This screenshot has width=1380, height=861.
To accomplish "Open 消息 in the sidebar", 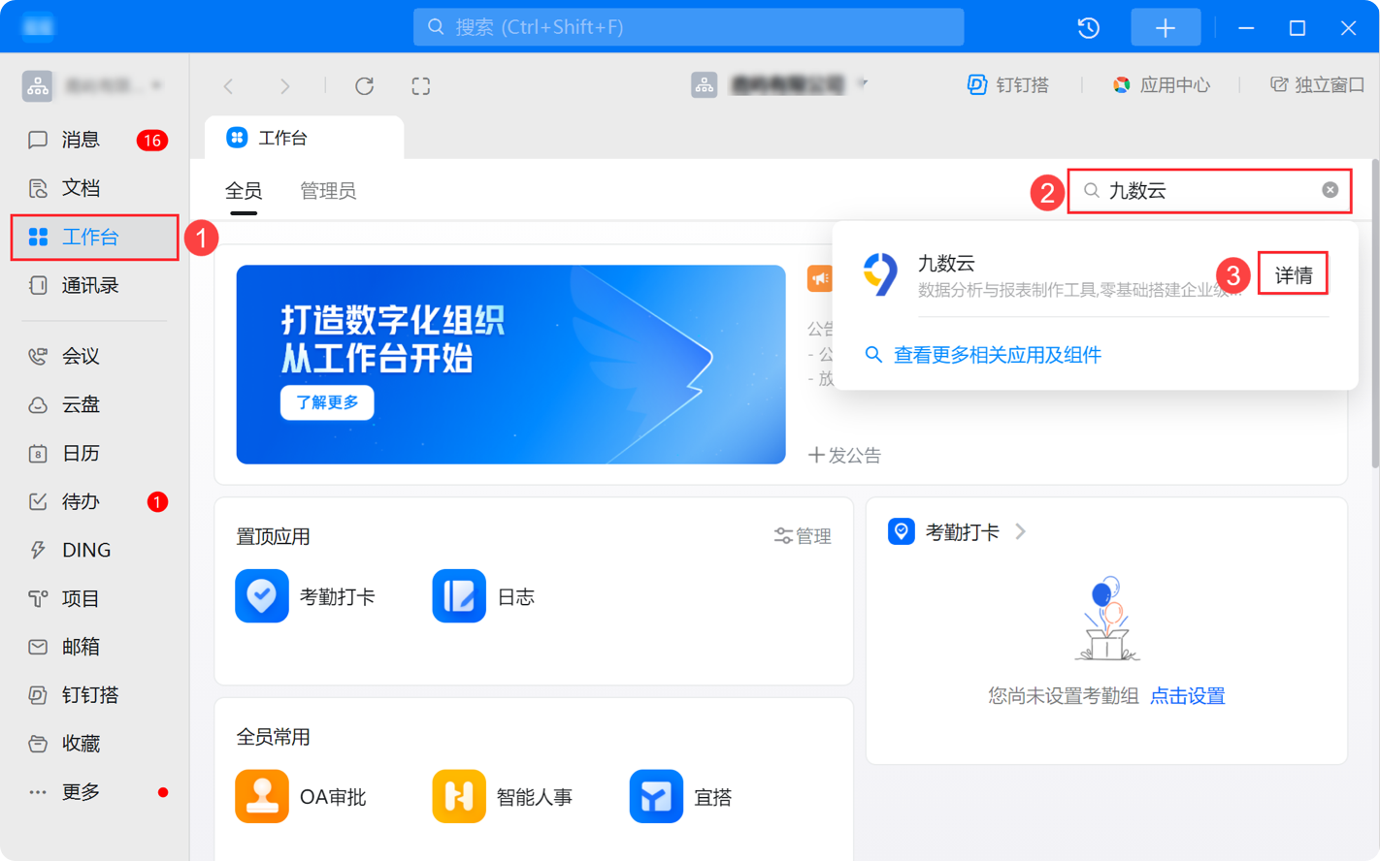I will click(x=94, y=140).
